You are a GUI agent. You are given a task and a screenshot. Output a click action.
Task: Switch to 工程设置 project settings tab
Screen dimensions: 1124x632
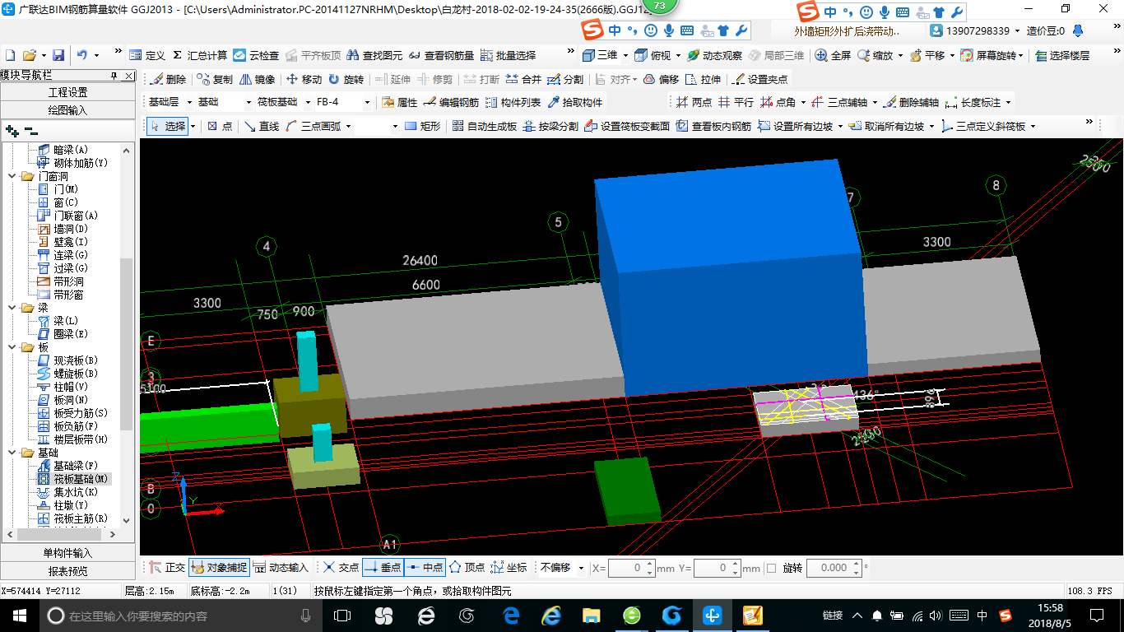click(67, 92)
